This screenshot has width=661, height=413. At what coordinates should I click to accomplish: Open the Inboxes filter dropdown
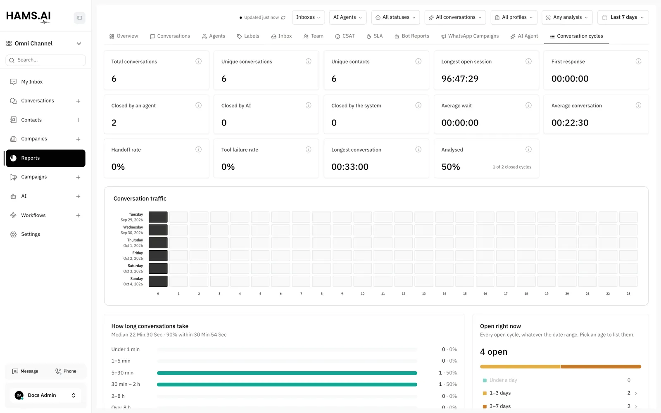pos(308,17)
